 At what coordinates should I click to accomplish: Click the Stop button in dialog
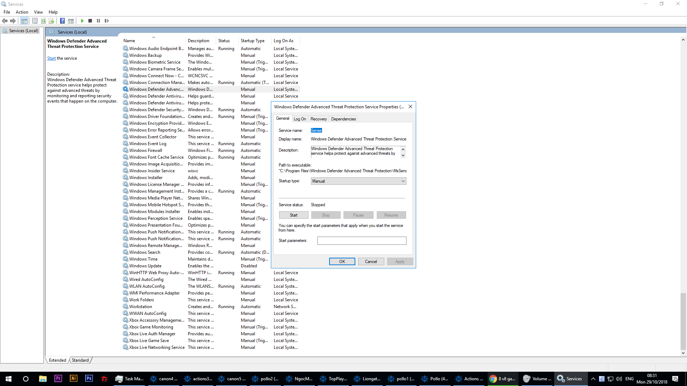pyautogui.click(x=326, y=215)
